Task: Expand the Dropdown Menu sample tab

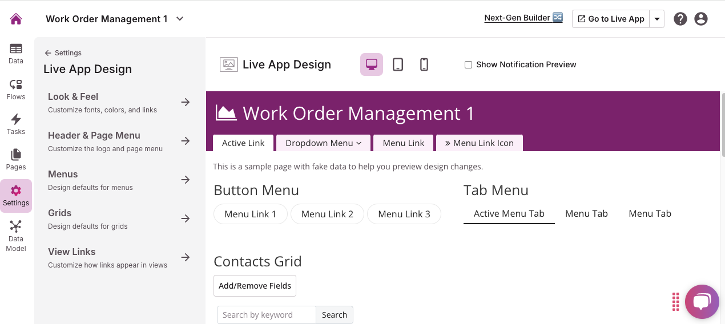Action: (x=323, y=143)
